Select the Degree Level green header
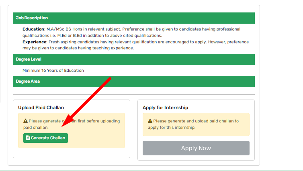Image resolution: width=303 pixels, height=171 pixels. pos(133,59)
